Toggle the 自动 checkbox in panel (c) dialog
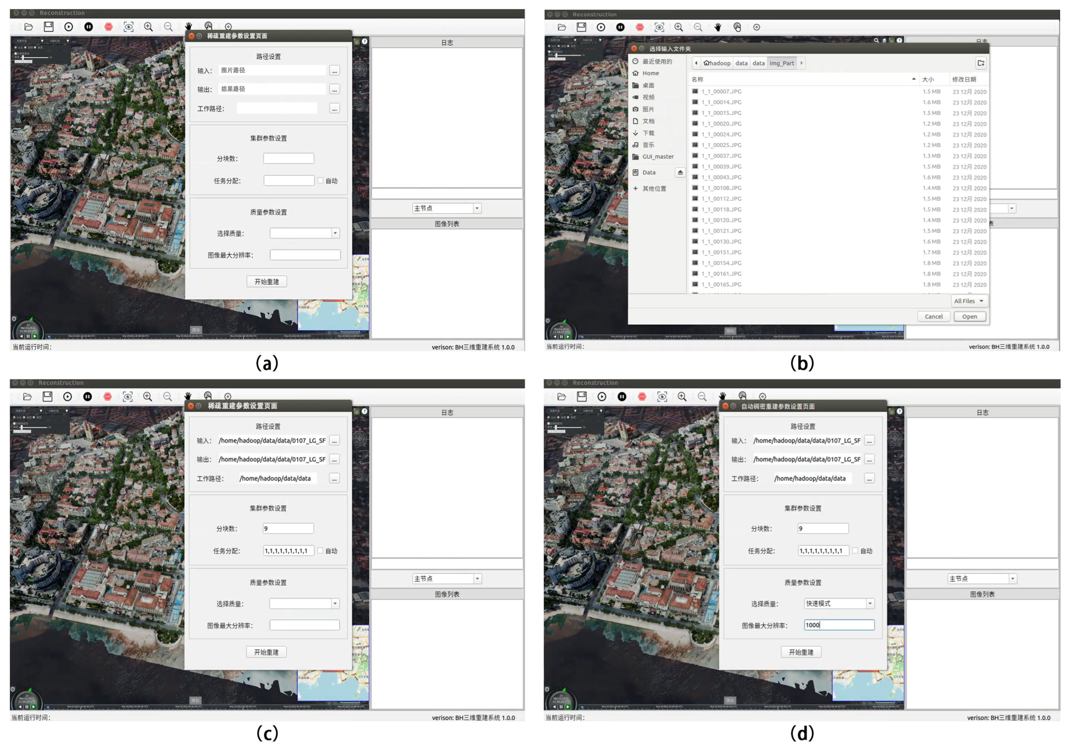 click(320, 550)
